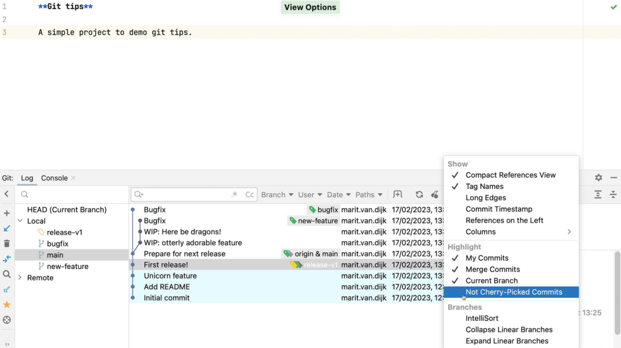Open the Branch filter dropdown
The height and width of the screenshot is (348, 621).
(277, 195)
